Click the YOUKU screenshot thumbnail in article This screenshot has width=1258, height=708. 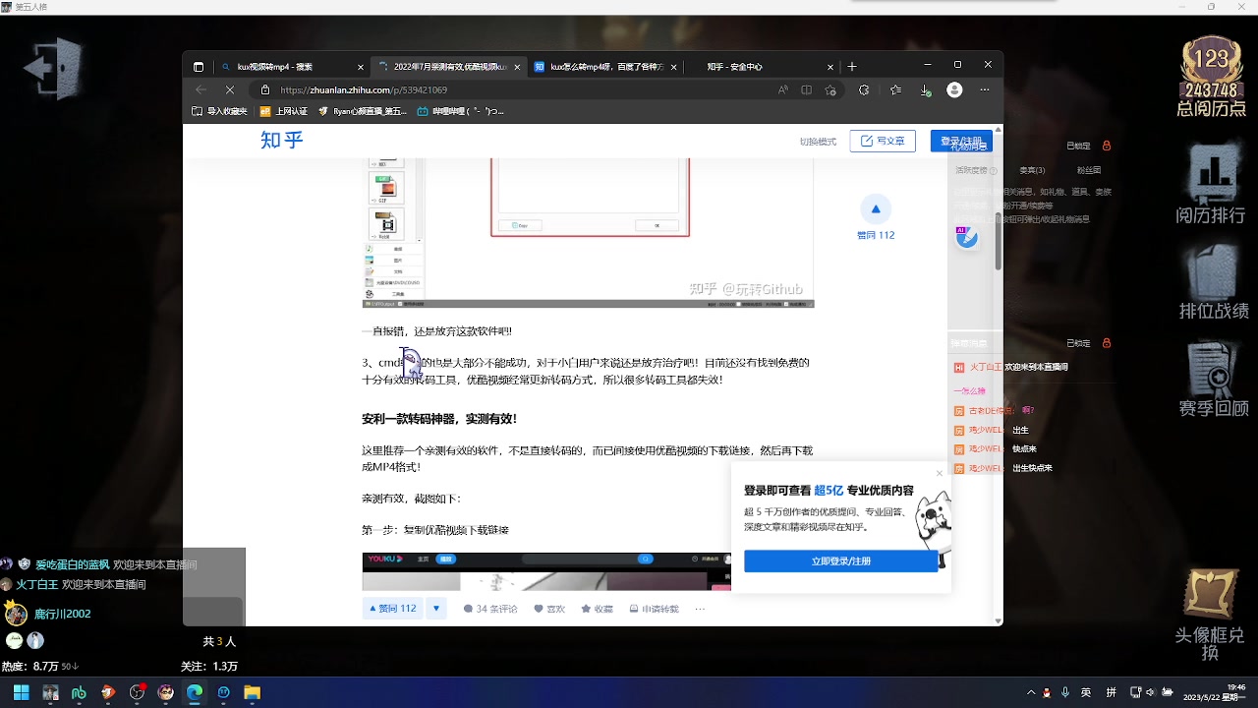click(546, 571)
